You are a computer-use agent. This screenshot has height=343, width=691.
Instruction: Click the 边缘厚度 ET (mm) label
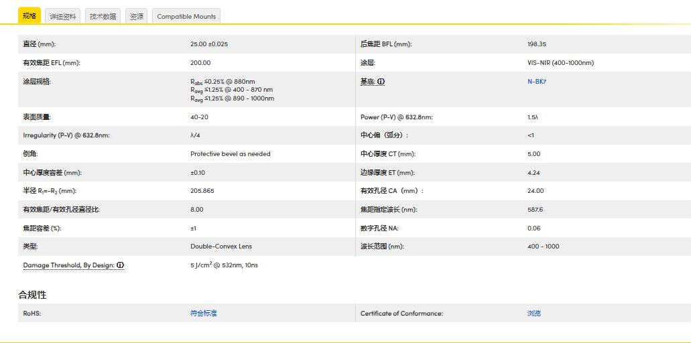[388, 173]
